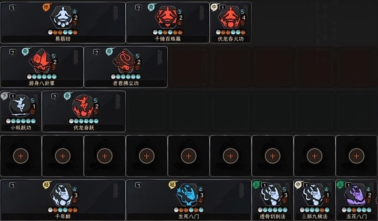
Task: Select the 小纵跃功 leaping figure icon
Action: [x=20, y=106]
